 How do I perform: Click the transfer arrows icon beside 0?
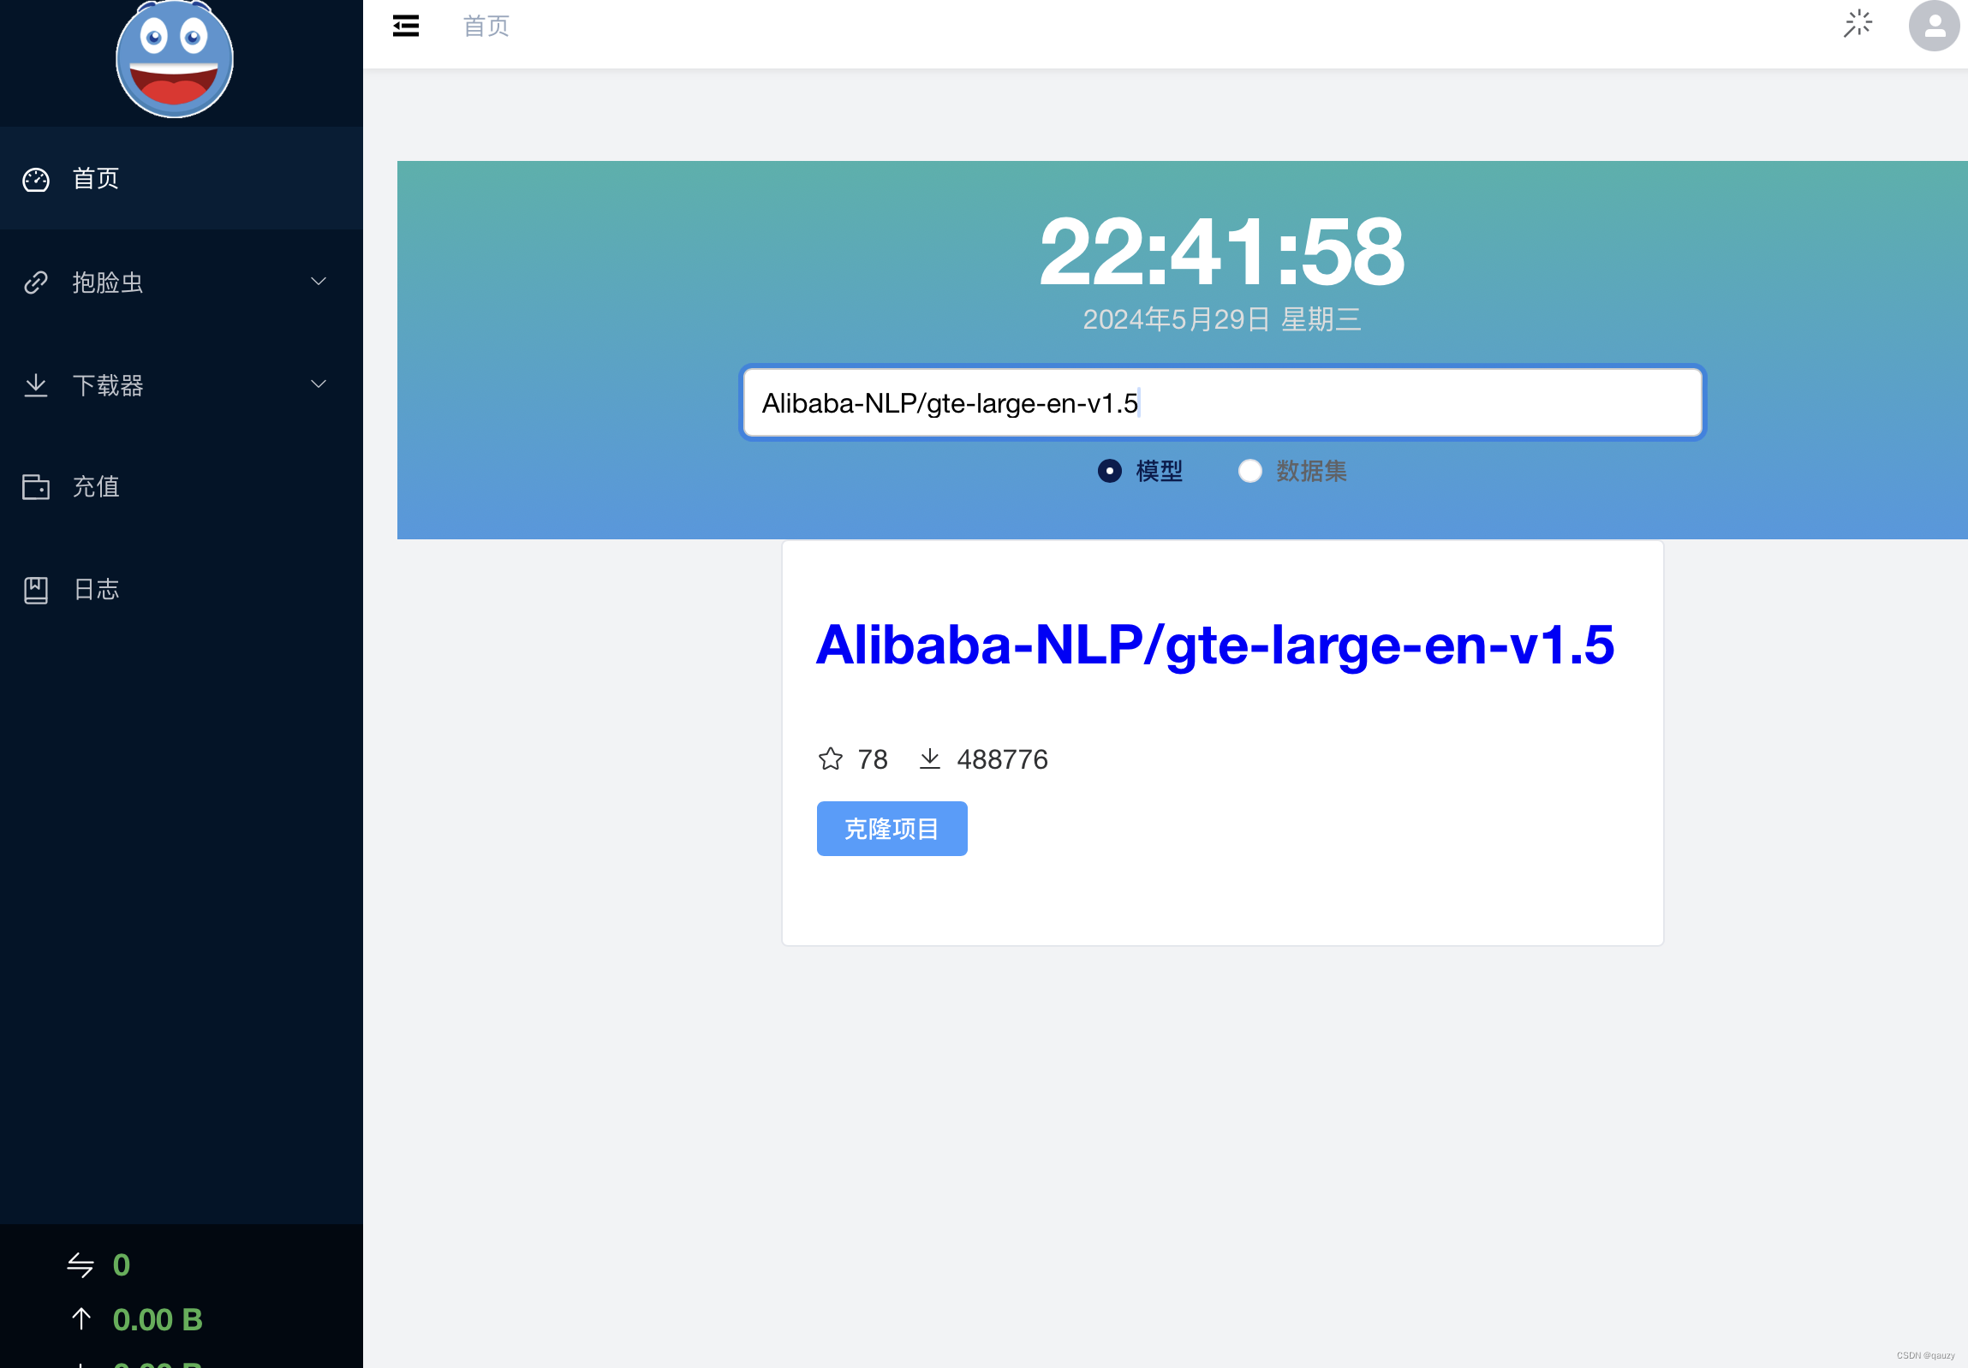point(81,1265)
